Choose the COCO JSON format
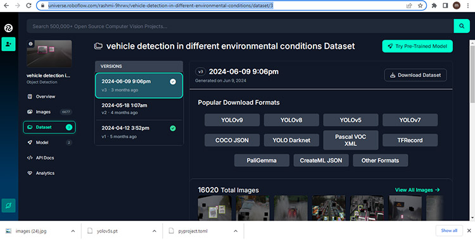475x240 pixels. tap(232, 140)
